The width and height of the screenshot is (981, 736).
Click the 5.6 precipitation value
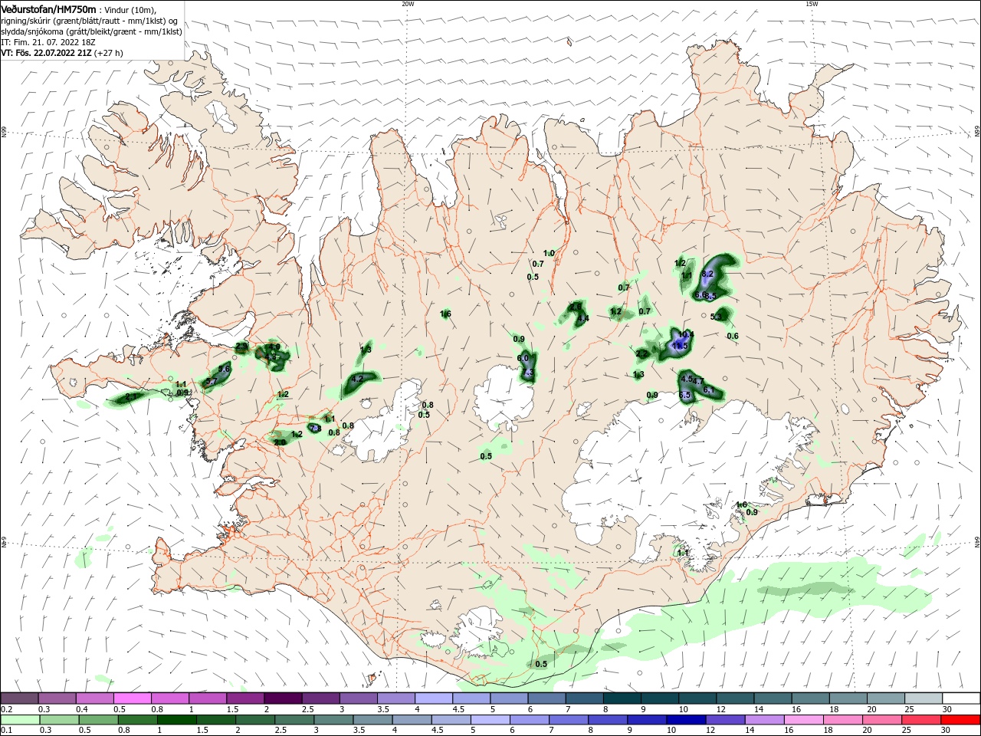(225, 369)
